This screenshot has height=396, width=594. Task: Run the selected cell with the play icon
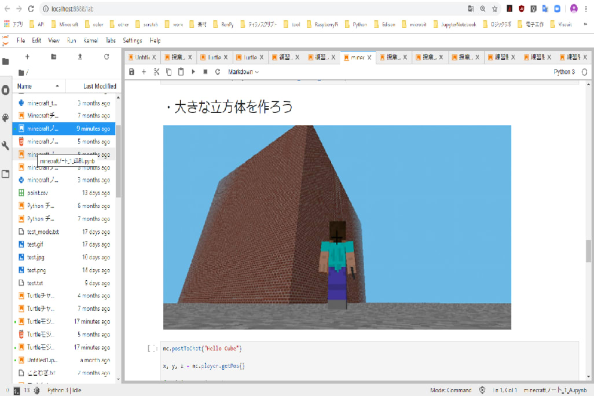point(193,72)
